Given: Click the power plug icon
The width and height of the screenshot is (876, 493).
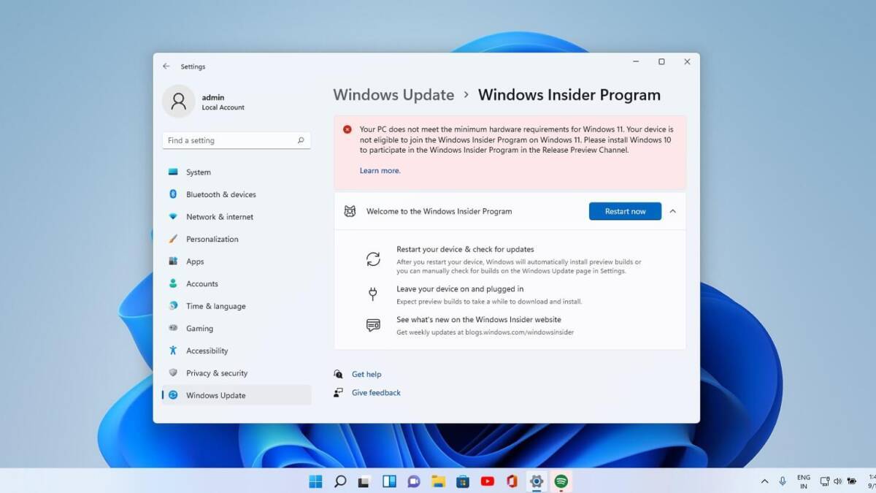Looking at the screenshot, I should click(373, 294).
